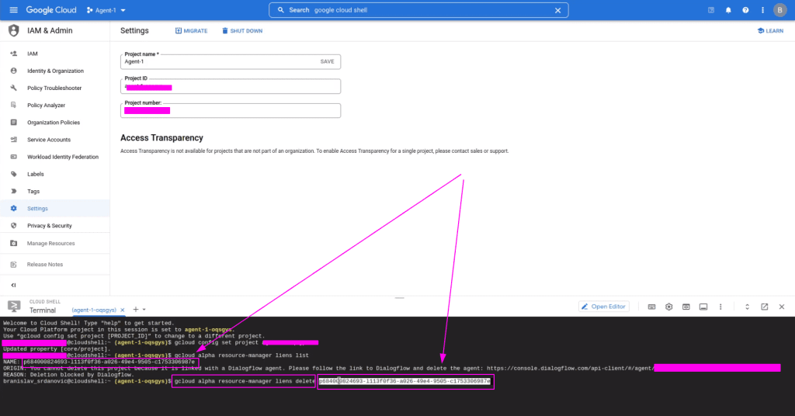Screen dimensions: 795x416
Task: Open the help question mark menu
Action: (745, 10)
